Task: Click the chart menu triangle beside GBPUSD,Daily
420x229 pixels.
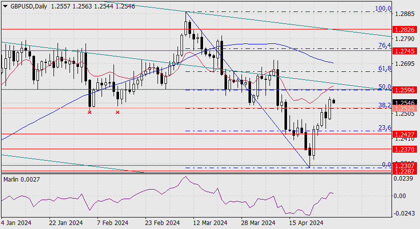Action: (5, 6)
